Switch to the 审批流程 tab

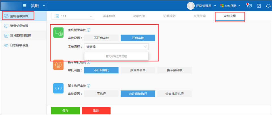230,16
